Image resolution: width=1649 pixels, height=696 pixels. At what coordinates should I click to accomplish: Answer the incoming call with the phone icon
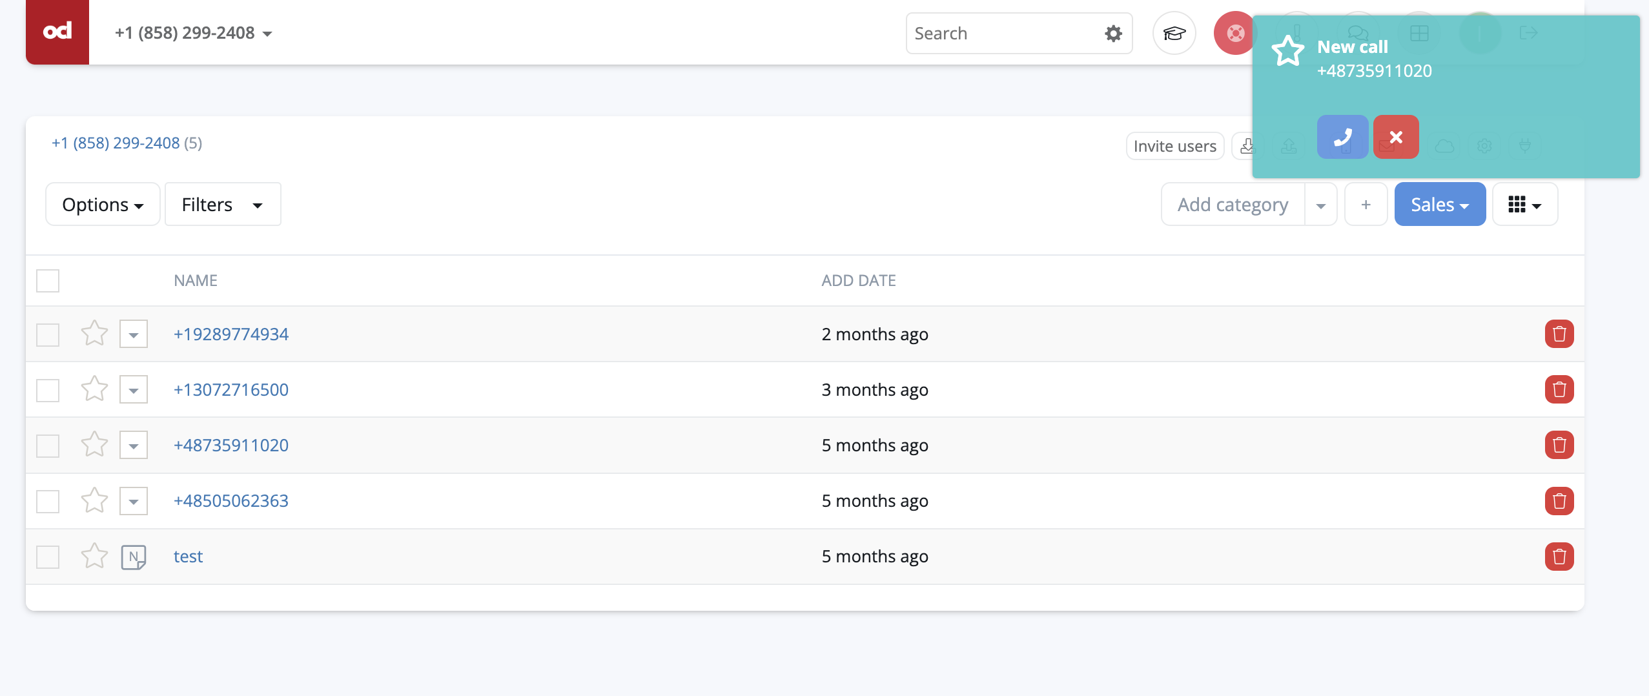[x=1342, y=137]
